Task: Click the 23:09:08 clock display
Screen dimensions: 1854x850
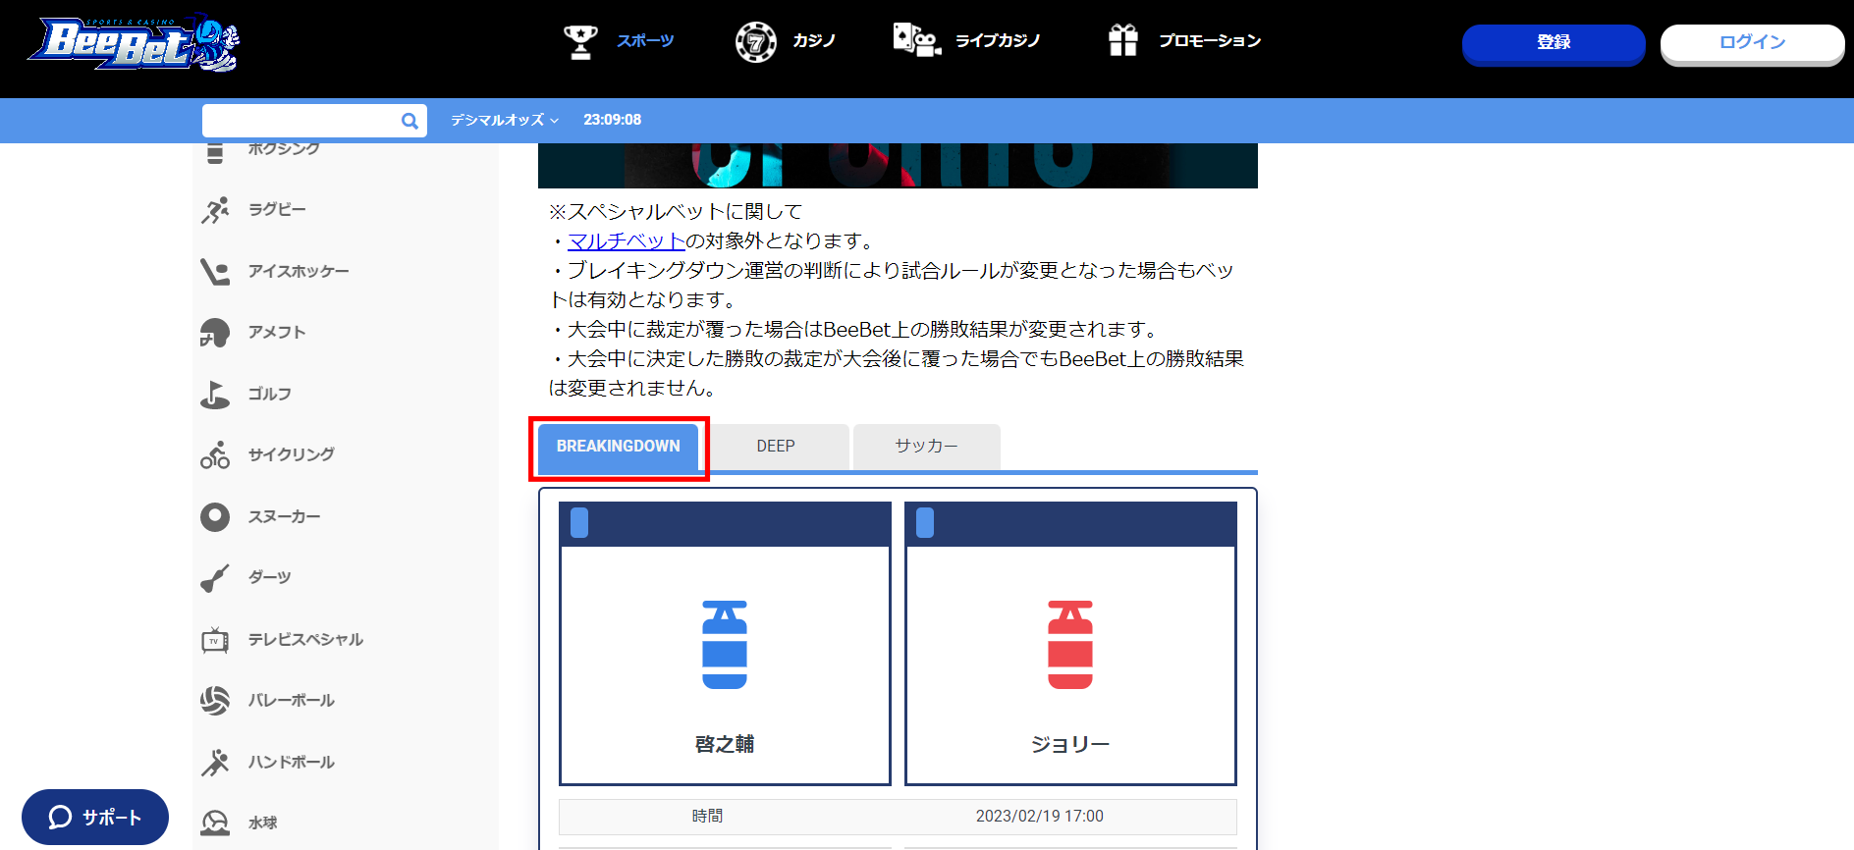Action: pyautogui.click(x=612, y=120)
